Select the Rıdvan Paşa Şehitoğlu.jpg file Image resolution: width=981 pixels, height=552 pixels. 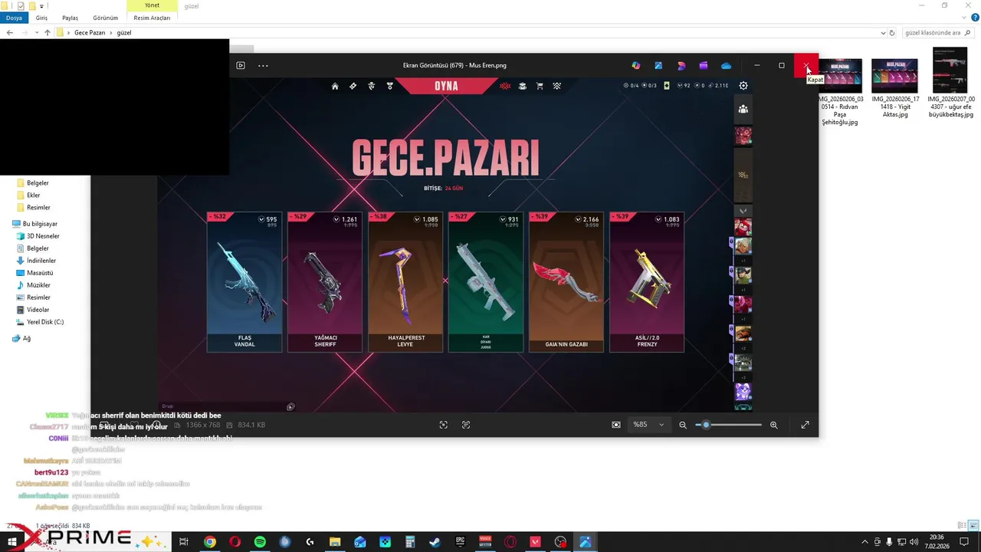(x=840, y=92)
